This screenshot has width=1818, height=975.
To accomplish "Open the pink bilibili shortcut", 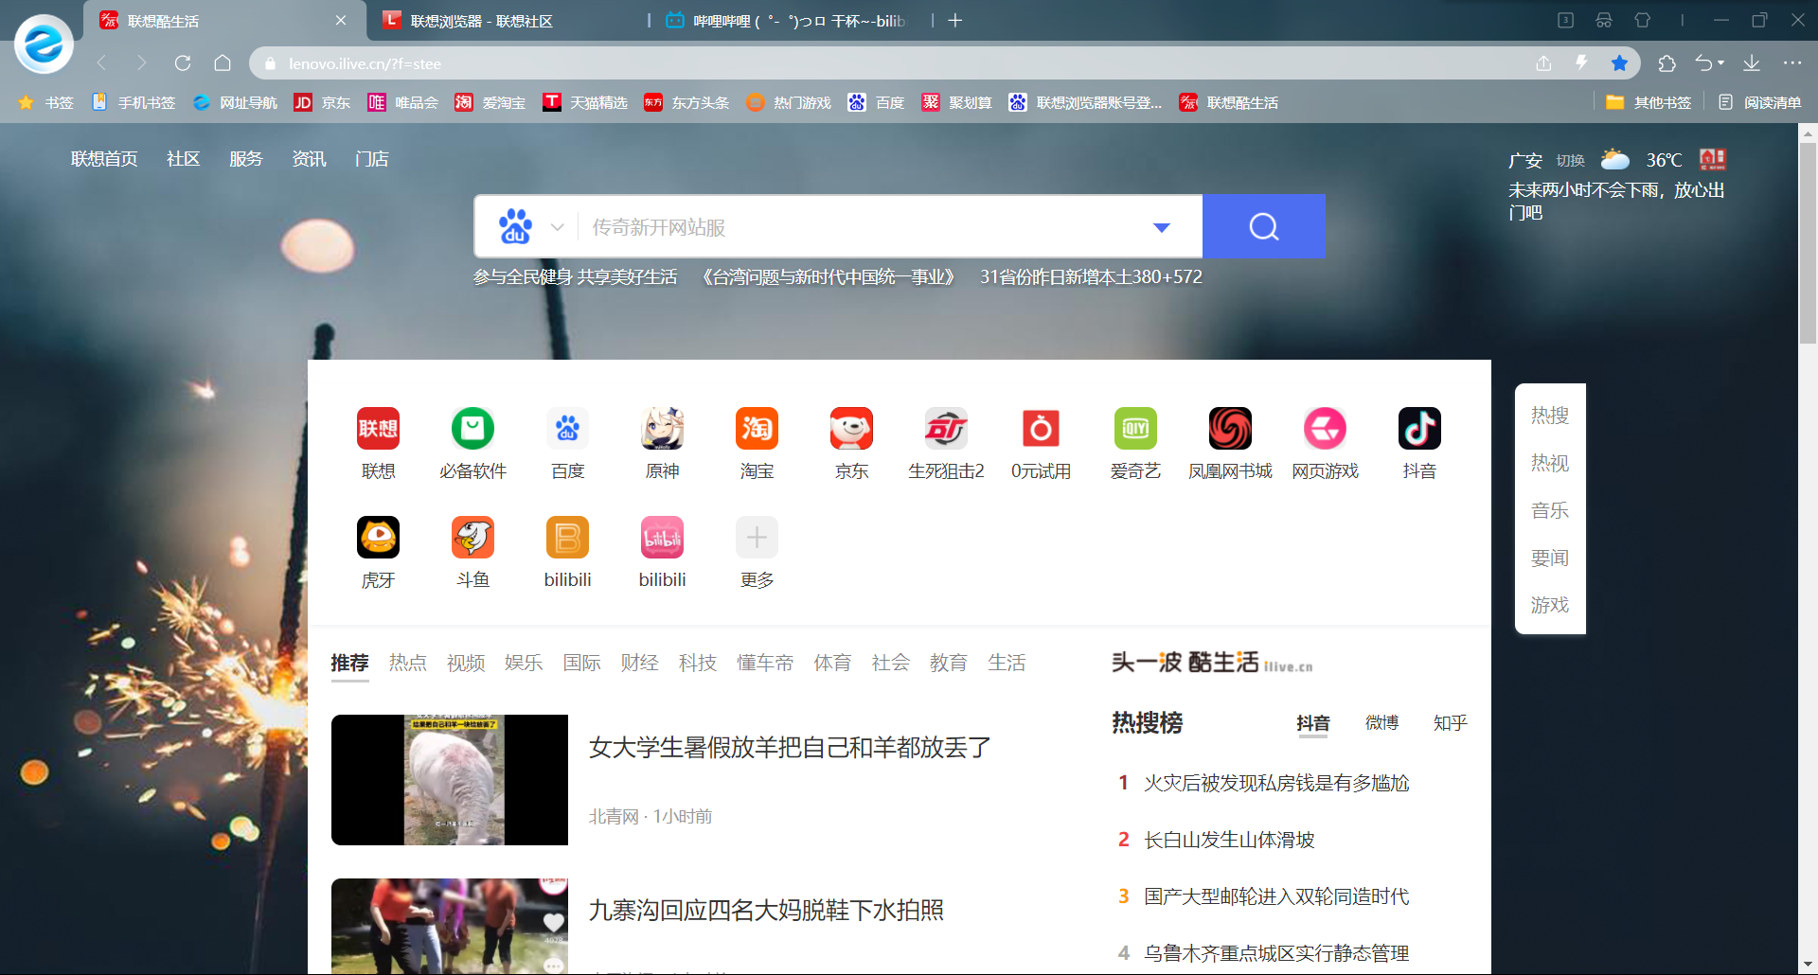I will pos(662,538).
